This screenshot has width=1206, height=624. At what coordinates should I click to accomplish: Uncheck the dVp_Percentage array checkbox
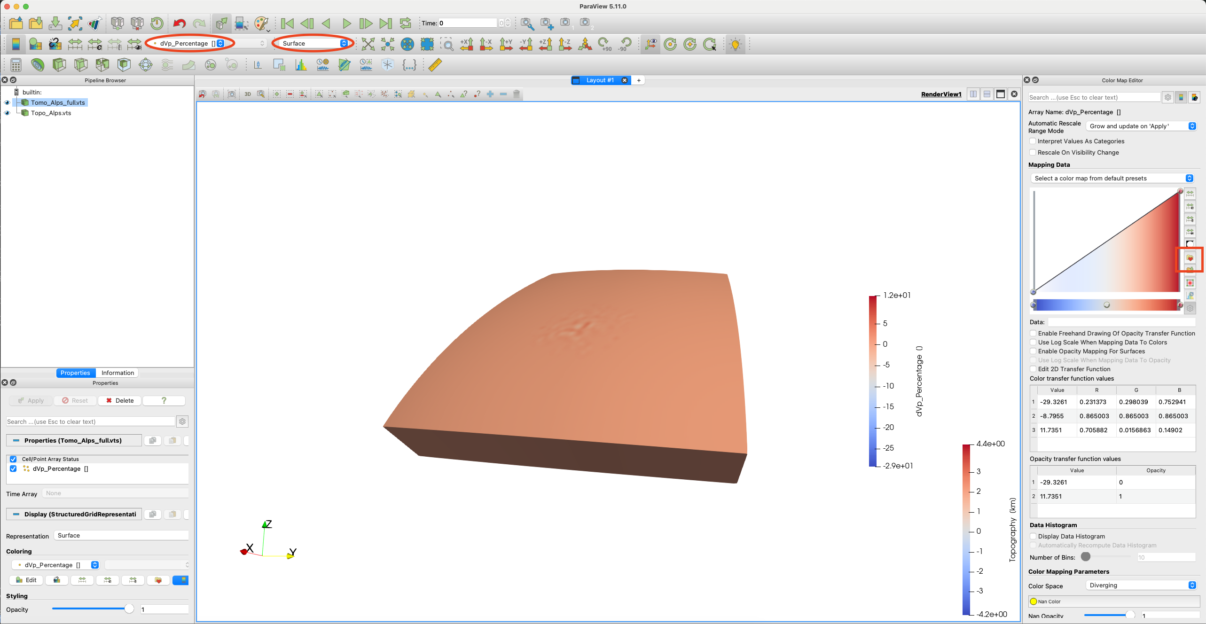(x=13, y=468)
